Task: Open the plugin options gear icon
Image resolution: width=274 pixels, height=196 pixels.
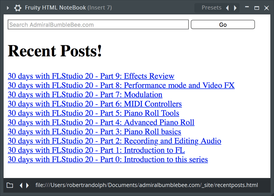Action: 18,8
